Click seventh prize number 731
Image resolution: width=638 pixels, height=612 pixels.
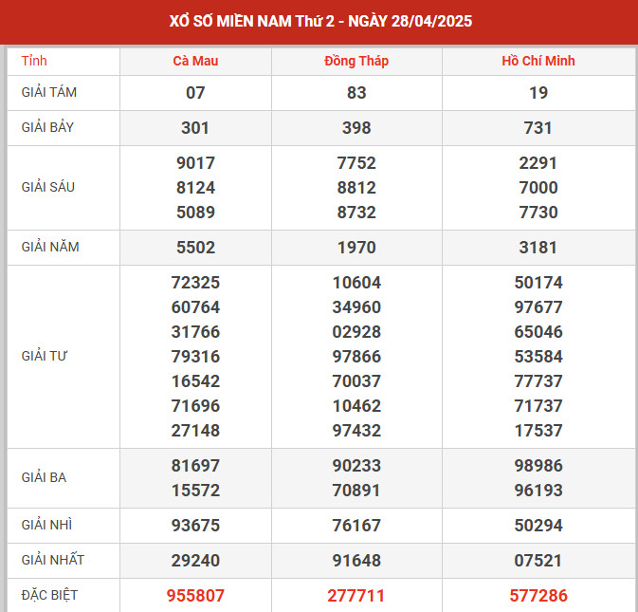(538, 128)
